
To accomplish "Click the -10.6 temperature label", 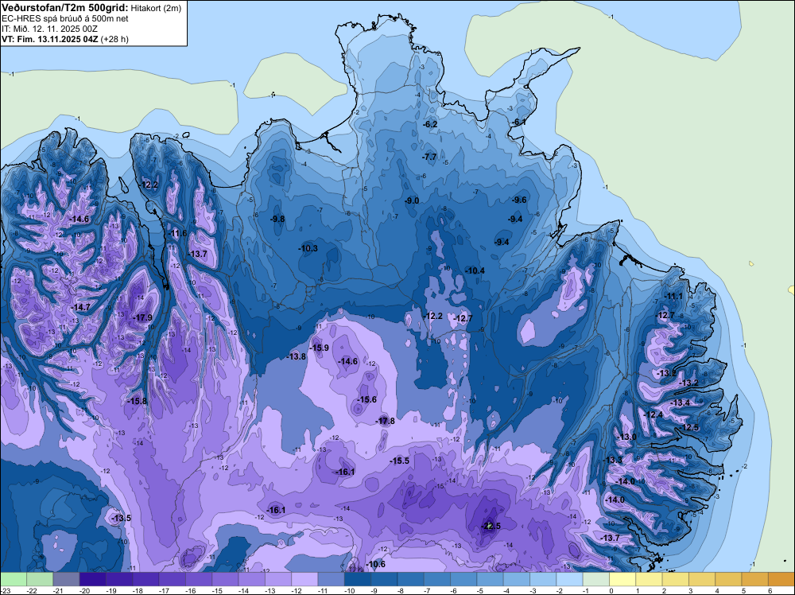I will [x=375, y=564].
